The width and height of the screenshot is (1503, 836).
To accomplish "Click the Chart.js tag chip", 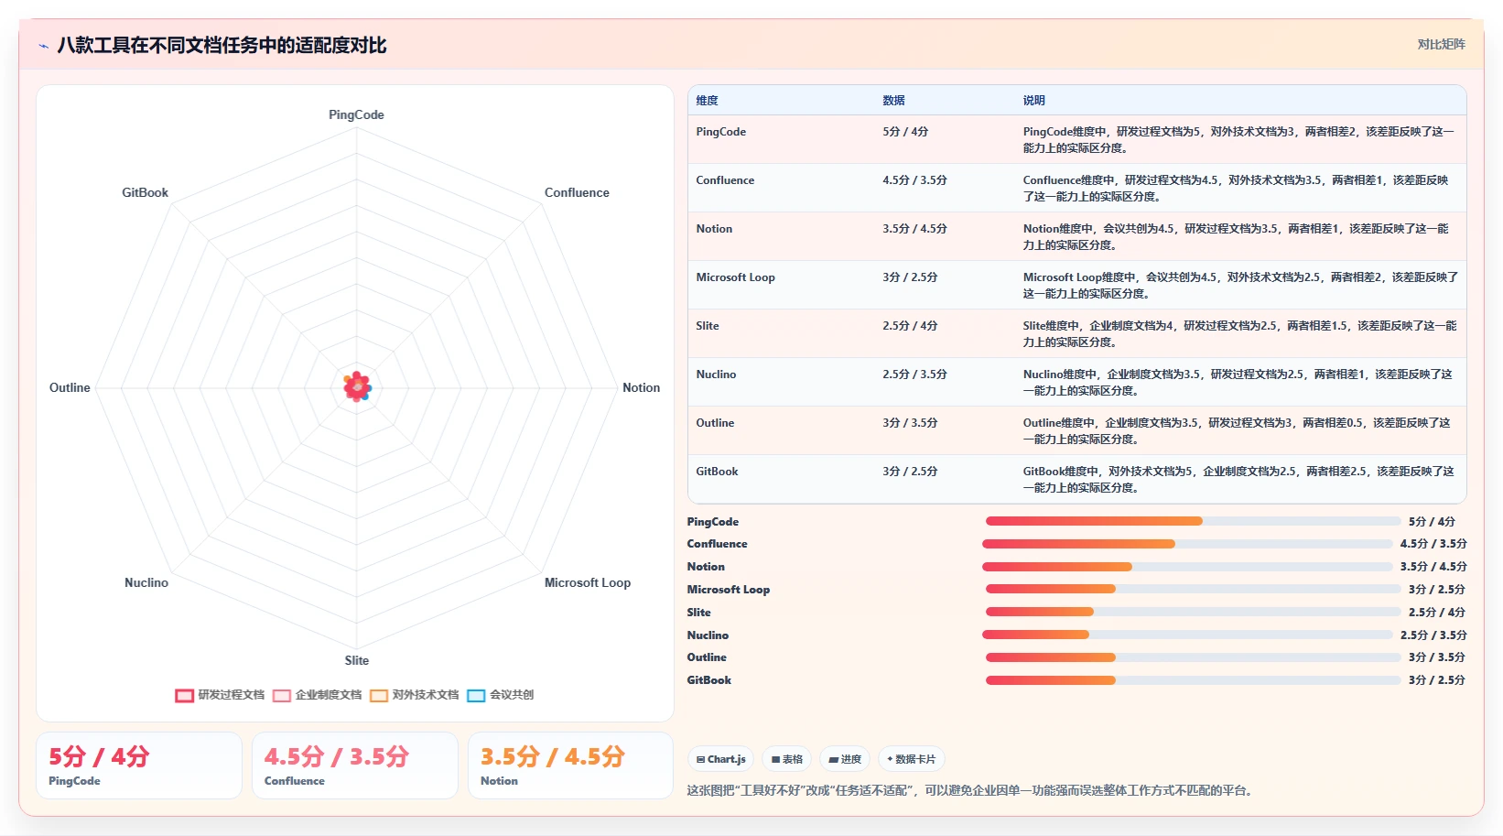I will 721,759.
